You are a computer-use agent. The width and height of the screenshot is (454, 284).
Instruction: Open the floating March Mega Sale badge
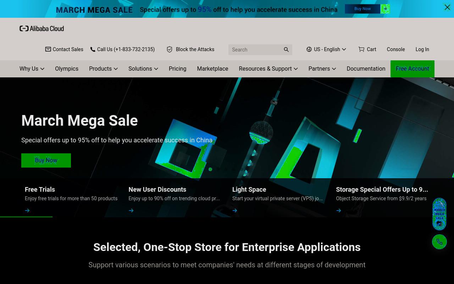point(439,214)
